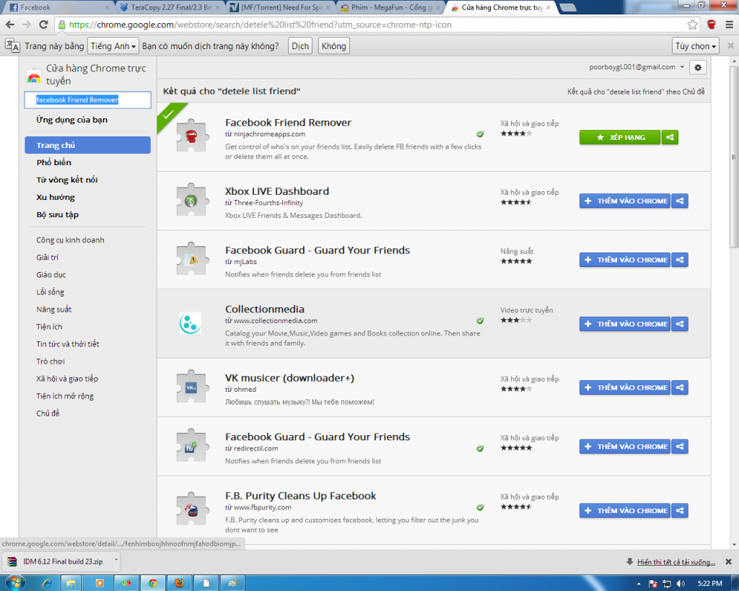Open Từ vòng kết nối section

coord(67,180)
